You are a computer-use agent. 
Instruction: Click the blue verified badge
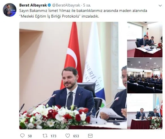pyautogui.click(x=49, y=5)
